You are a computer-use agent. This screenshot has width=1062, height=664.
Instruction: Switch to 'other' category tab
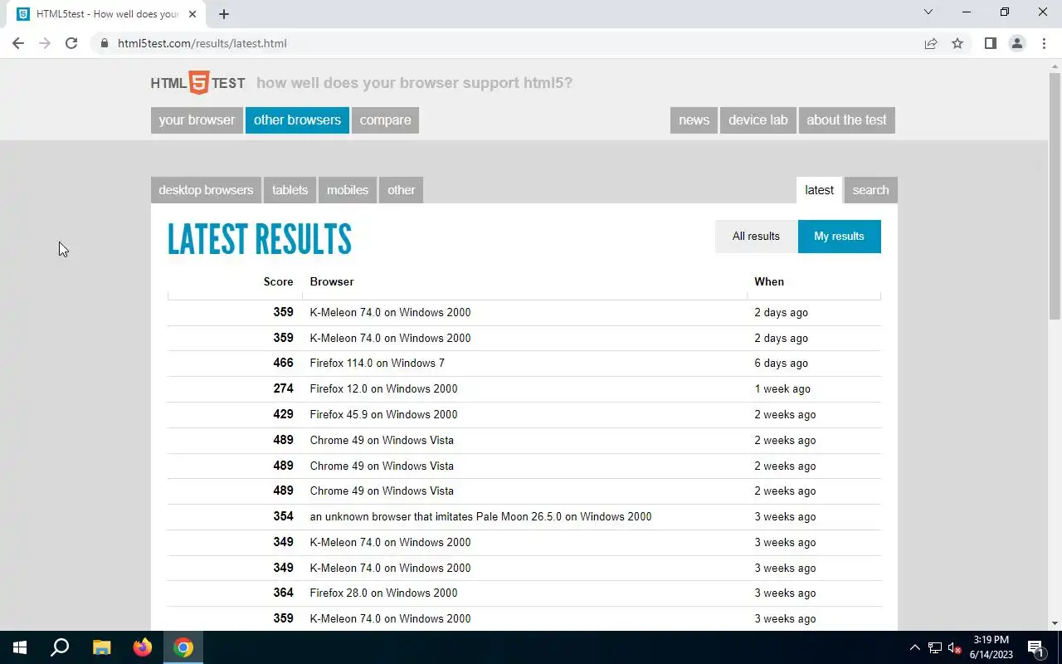pyautogui.click(x=401, y=190)
